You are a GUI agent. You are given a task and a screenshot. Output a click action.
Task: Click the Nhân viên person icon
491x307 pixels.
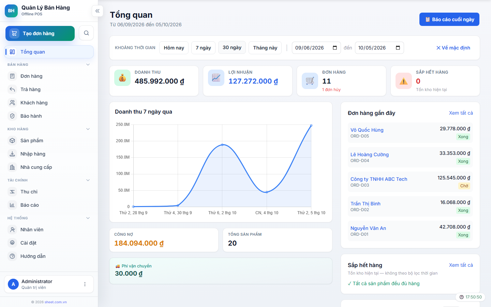(x=12, y=230)
